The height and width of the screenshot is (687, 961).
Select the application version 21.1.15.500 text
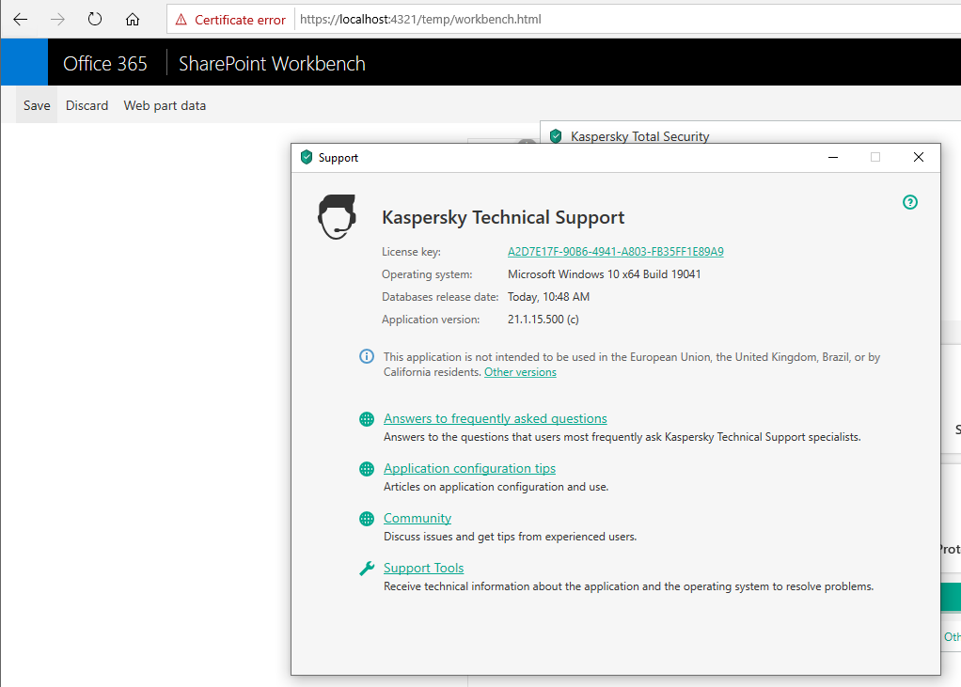[543, 320]
